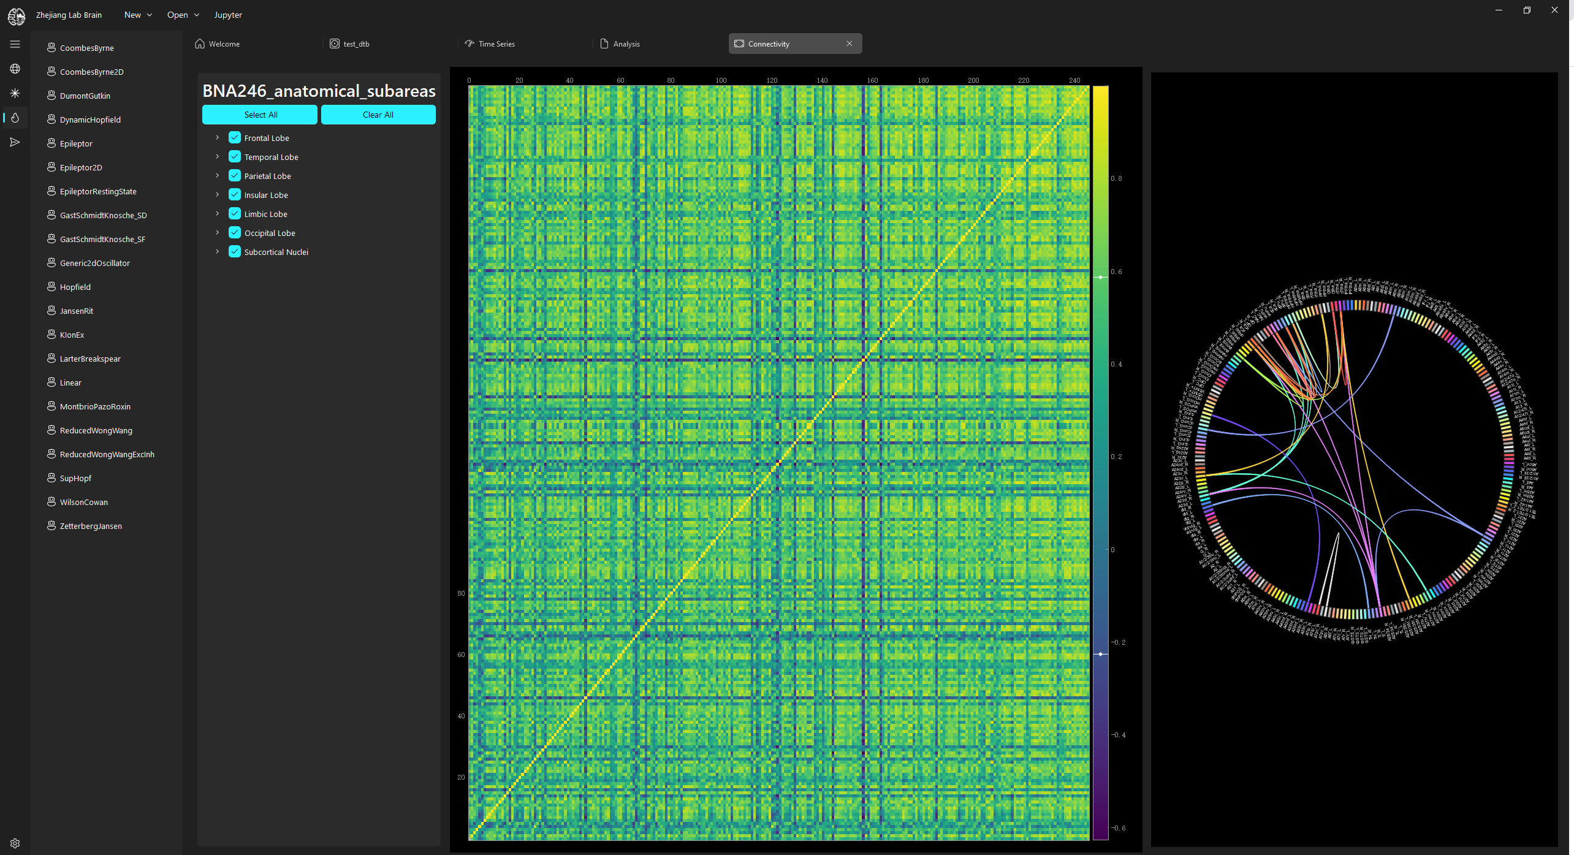Click the paper-plane send sidebar icon
Screen dimensions: 1574x855
15,142
